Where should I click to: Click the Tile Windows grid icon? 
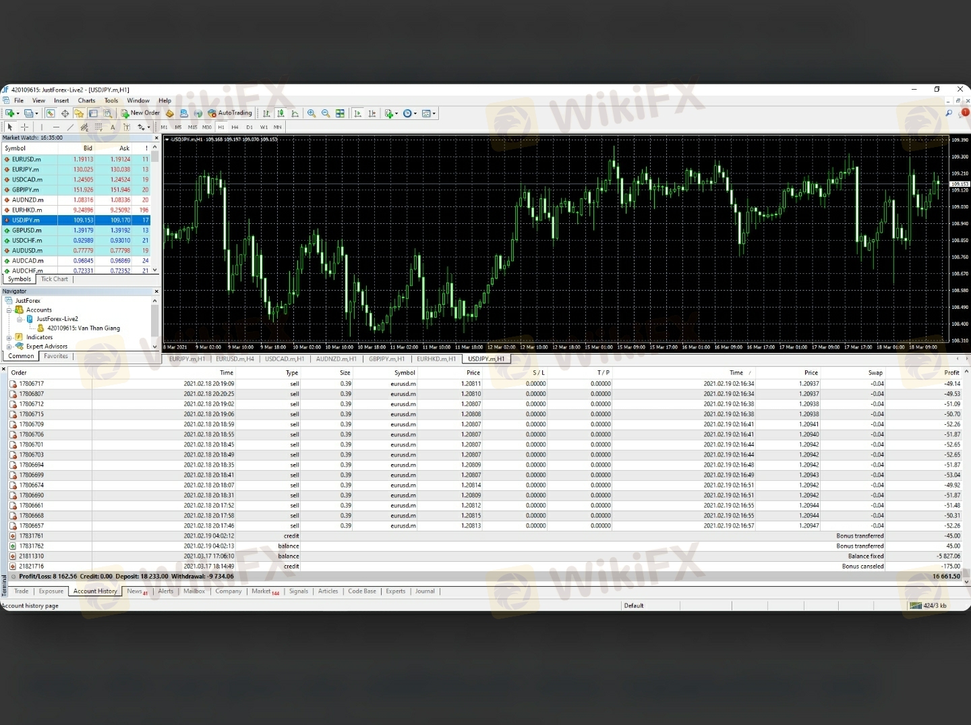point(341,113)
